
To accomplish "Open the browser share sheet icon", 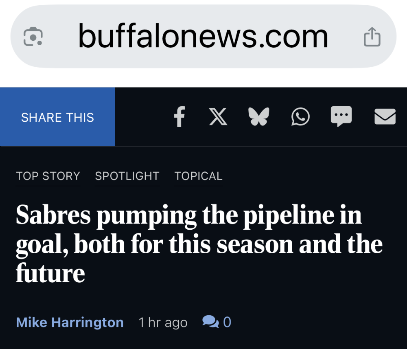I will (x=372, y=37).
